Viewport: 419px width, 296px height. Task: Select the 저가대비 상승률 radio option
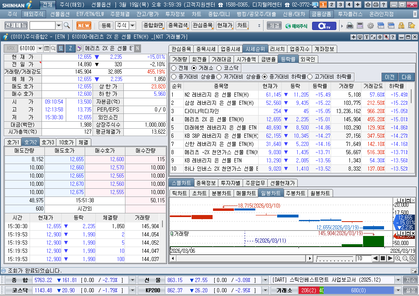point(219,77)
